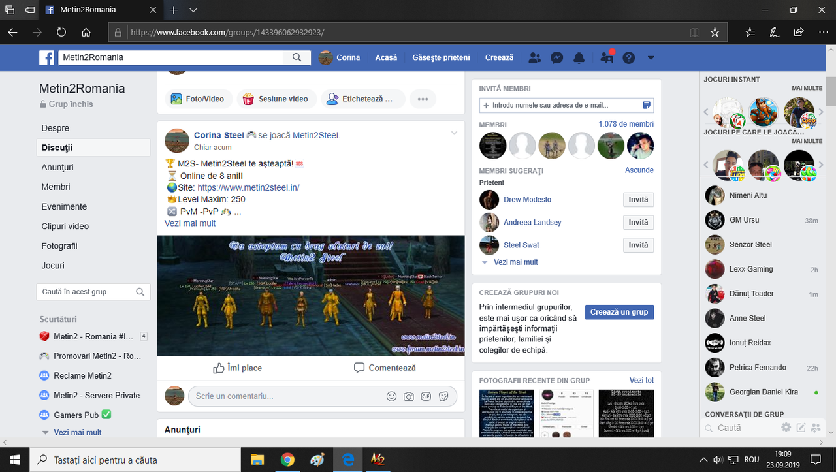Click the Foto/Video button
836x472 pixels.
197,99
